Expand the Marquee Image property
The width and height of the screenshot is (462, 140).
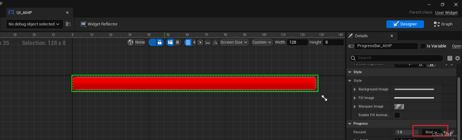(355, 106)
